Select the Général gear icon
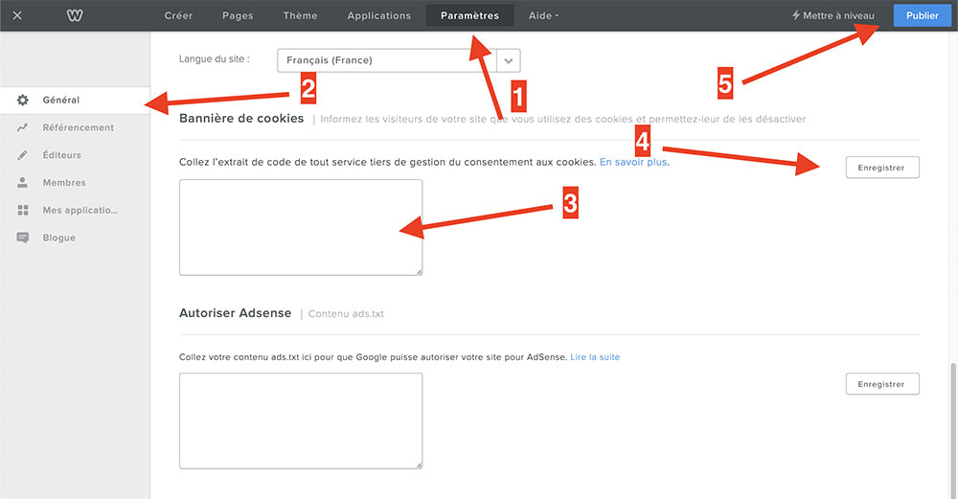This screenshot has height=499, width=958. (x=23, y=100)
